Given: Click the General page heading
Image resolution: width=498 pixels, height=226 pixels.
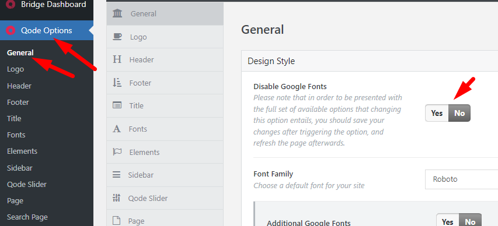Looking at the screenshot, I should pyautogui.click(x=262, y=30).
